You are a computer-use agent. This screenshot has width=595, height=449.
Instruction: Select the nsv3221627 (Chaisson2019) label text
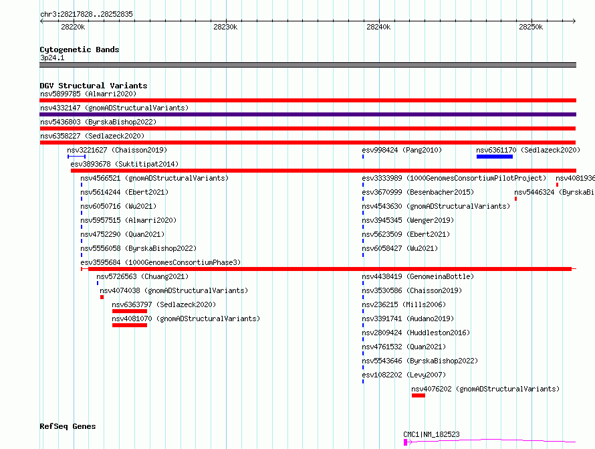click(x=117, y=150)
